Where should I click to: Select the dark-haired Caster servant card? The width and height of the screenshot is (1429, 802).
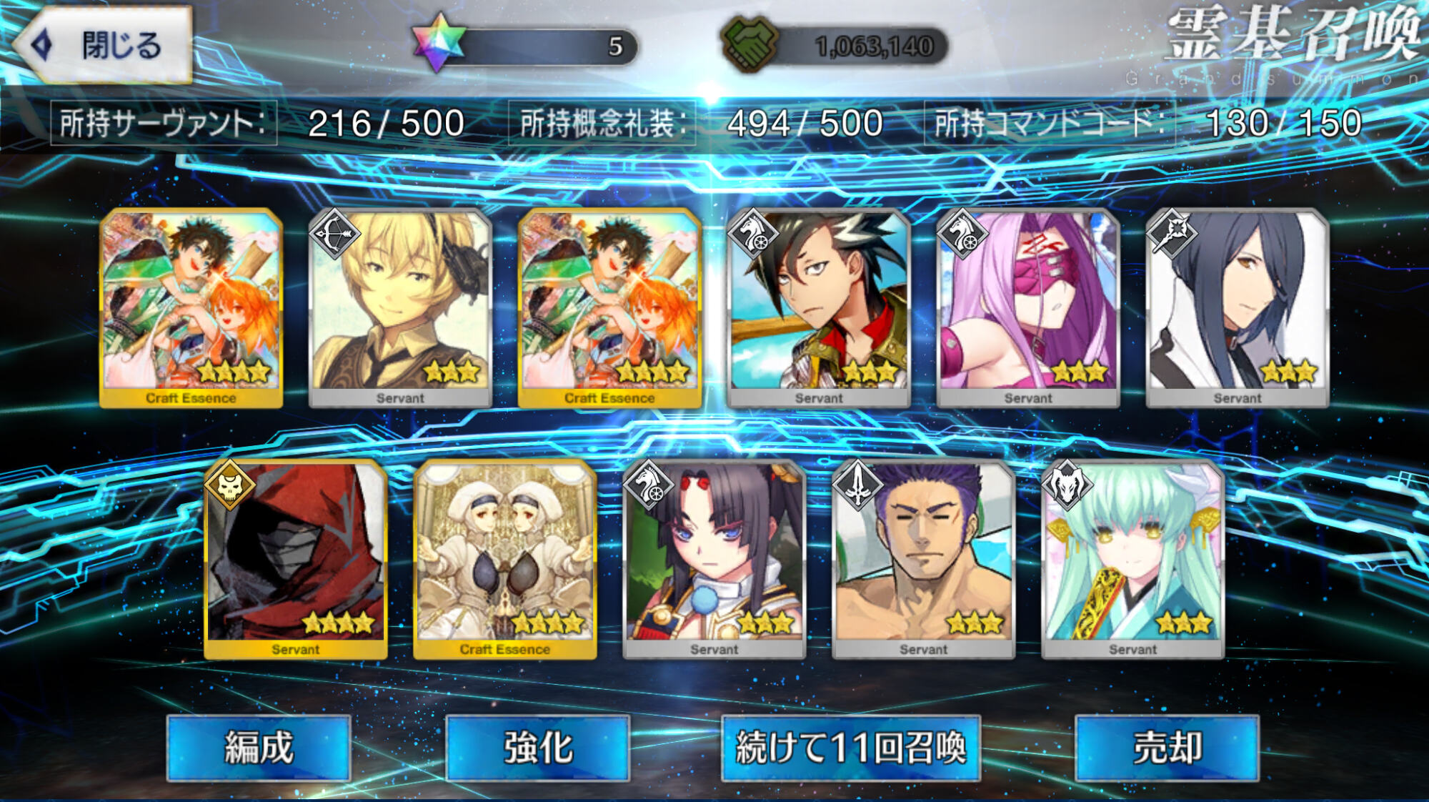coord(1238,308)
